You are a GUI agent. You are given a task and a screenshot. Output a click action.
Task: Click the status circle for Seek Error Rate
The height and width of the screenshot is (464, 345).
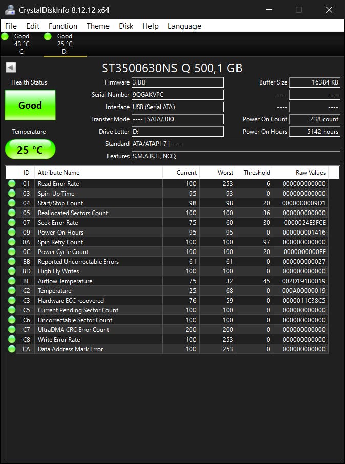[x=12, y=223]
